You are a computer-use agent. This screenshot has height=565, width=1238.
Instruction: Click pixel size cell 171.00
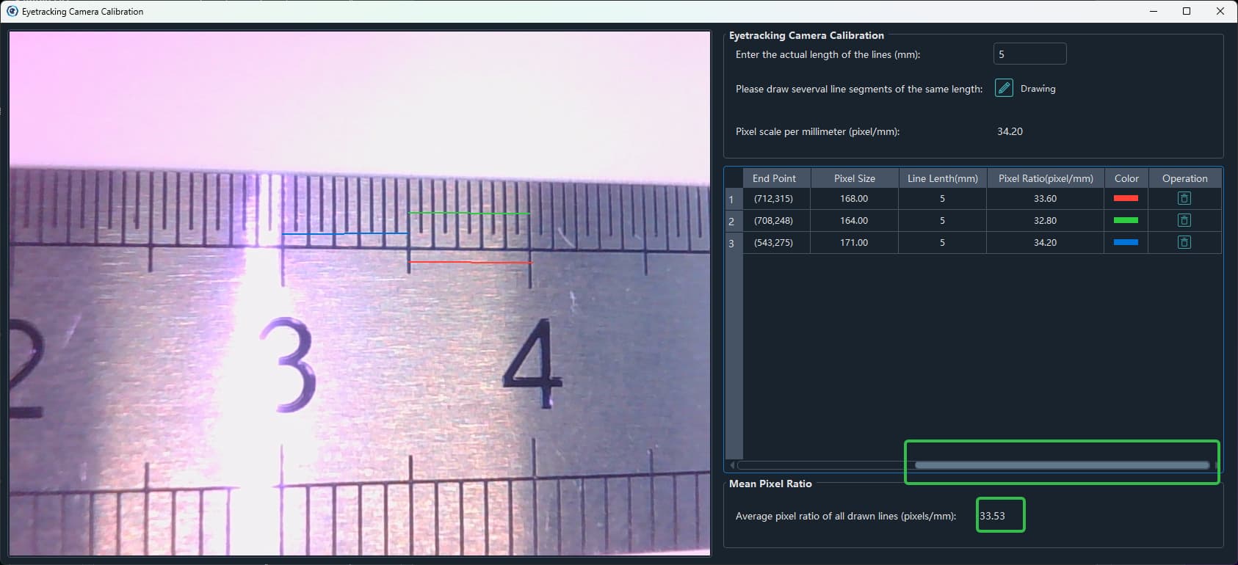(x=855, y=242)
